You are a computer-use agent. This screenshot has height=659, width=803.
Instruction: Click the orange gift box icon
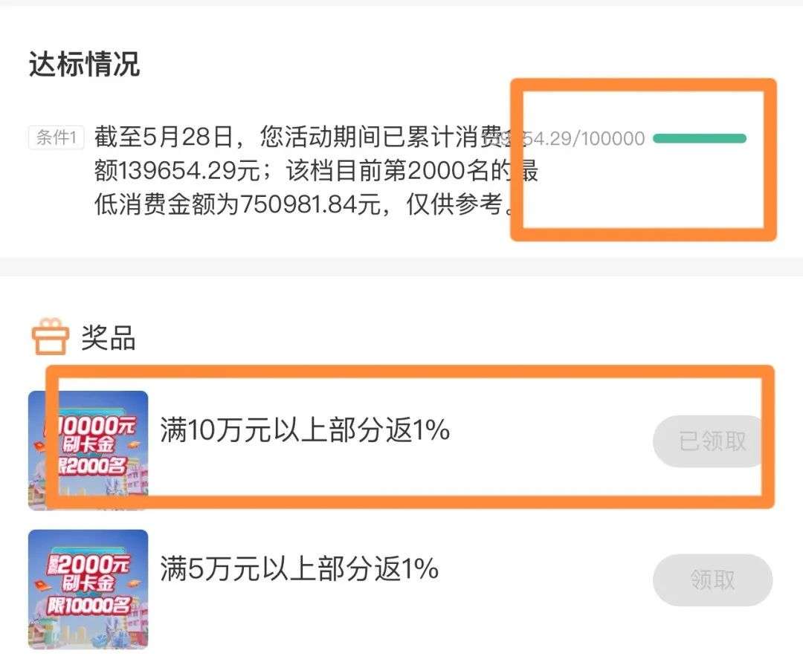coord(51,337)
